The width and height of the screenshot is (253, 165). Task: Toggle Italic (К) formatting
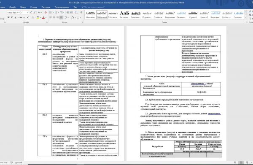pyautogui.click(x=12, y=17)
